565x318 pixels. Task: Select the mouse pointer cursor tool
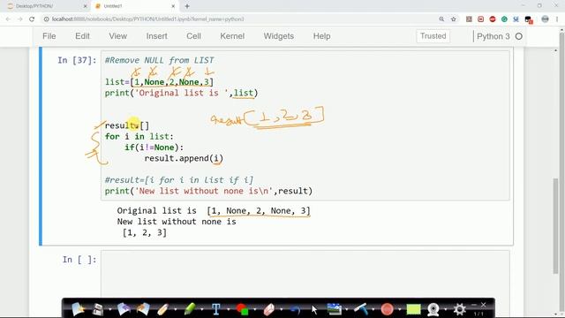(x=314, y=309)
